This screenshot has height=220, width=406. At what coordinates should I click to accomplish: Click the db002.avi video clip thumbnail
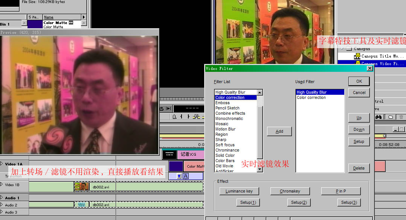tap(82, 187)
